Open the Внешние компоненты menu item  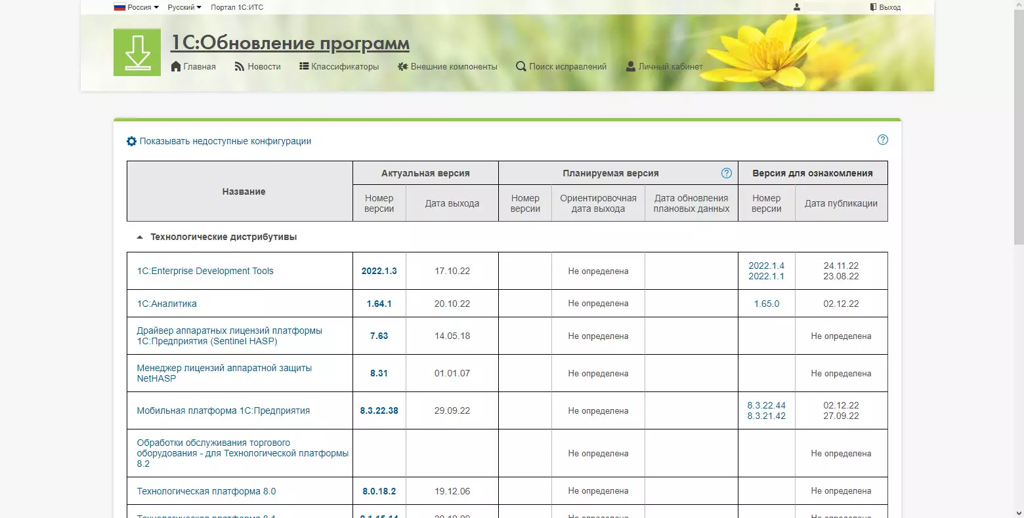coord(448,66)
